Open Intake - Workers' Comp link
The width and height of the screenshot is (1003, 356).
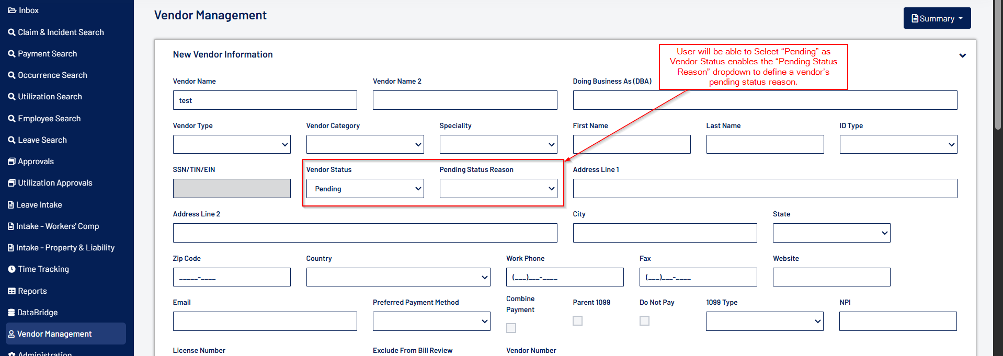click(57, 226)
